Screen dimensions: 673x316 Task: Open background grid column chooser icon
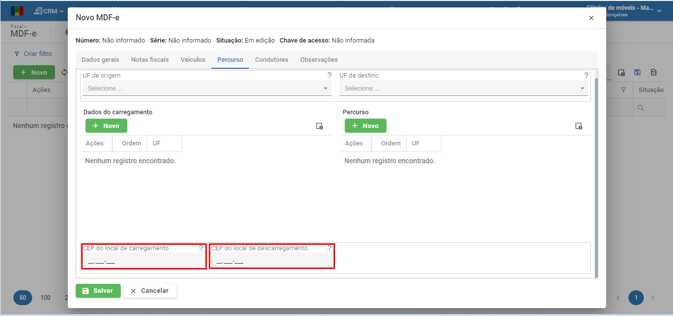point(622,72)
